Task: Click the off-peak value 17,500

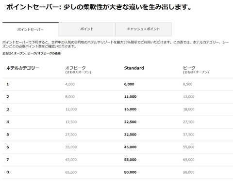Action: (x=71, y=122)
